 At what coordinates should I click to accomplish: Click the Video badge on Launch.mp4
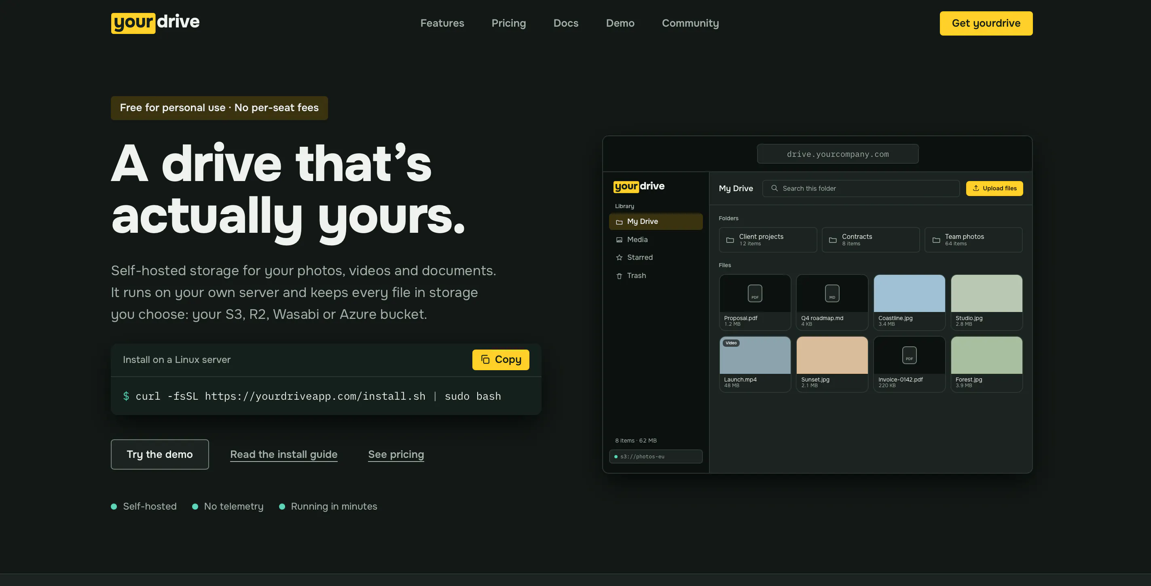tap(731, 343)
